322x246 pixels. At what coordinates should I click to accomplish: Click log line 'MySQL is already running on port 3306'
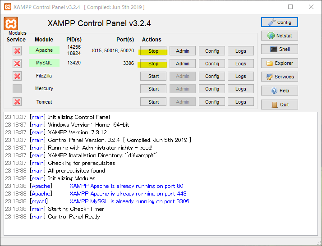[129, 201]
